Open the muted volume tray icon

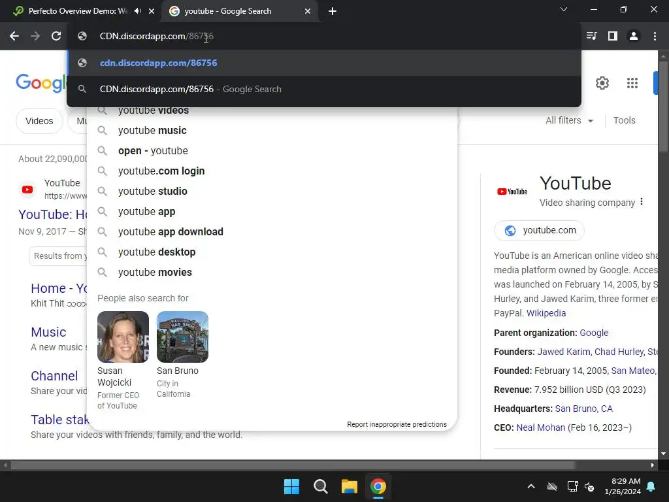590,486
